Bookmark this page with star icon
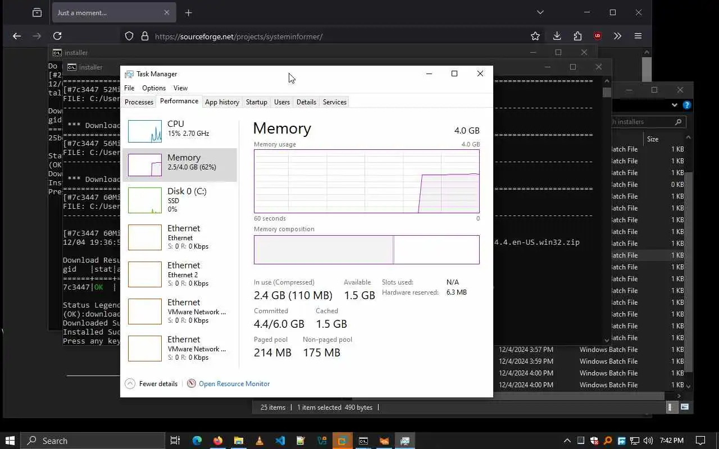 [x=535, y=36]
